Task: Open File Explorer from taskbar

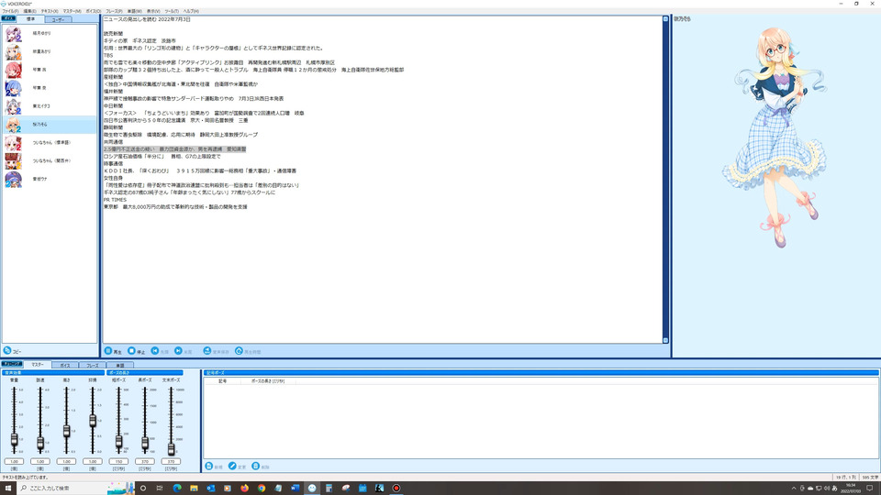Action: click(x=194, y=489)
